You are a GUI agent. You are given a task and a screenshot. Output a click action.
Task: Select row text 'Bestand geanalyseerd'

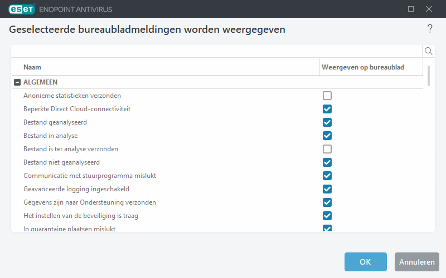click(55, 122)
